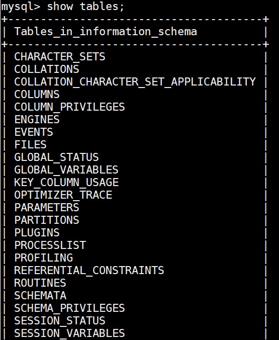The width and height of the screenshot is (279, 340).
Task: Select KEY_COLUMN_USAGE entry
Action: (66, 183)
